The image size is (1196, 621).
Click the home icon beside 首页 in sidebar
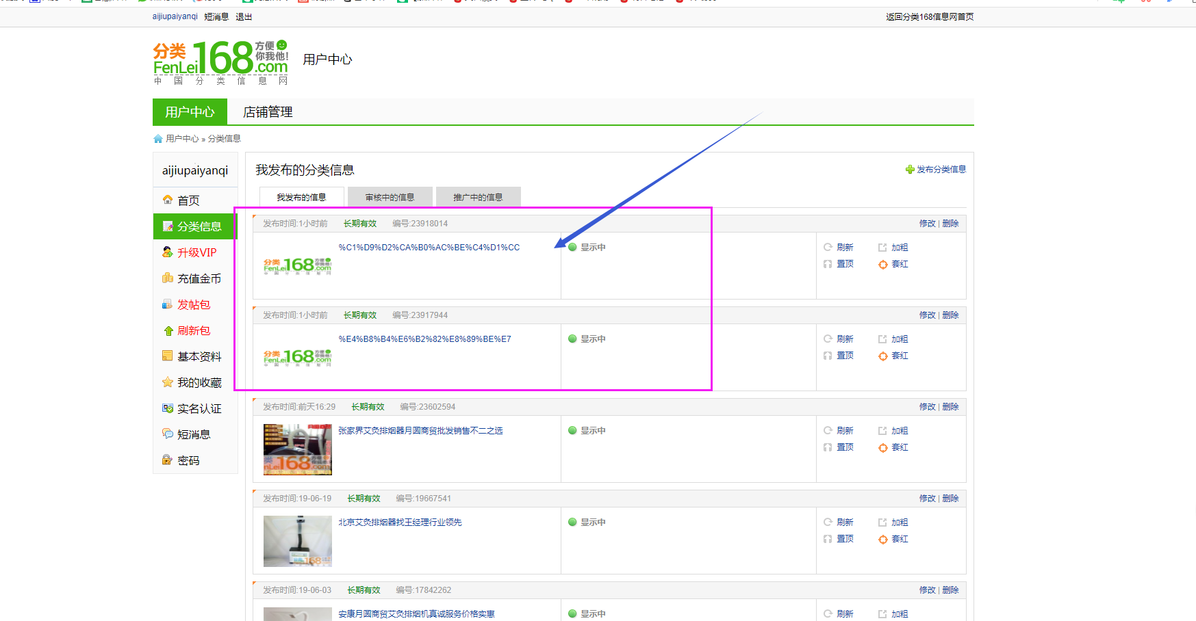coord(167,200)
